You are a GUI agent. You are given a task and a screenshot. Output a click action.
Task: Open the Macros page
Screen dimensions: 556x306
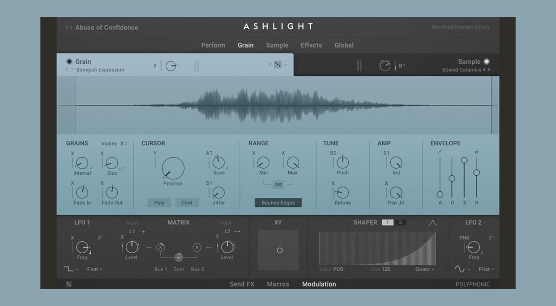tap(278, 284)
